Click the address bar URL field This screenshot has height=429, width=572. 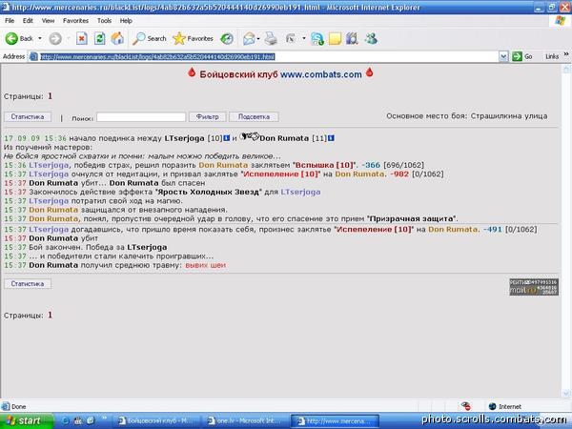pos(269,56)
